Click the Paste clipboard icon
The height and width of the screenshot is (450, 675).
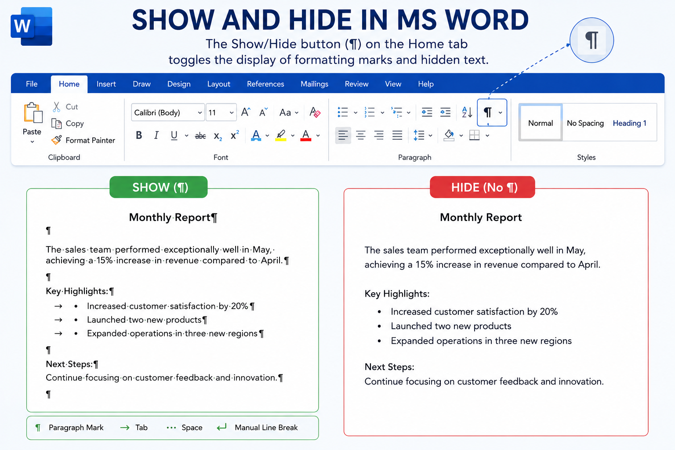coord(33,113)
